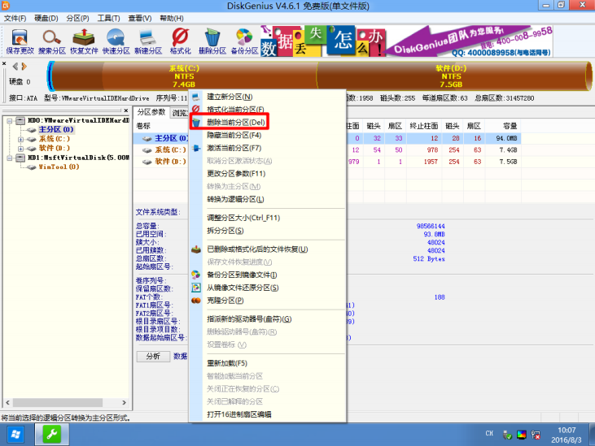Select WinTool(0) in the disk tree
595x446 pixels.
59,167
